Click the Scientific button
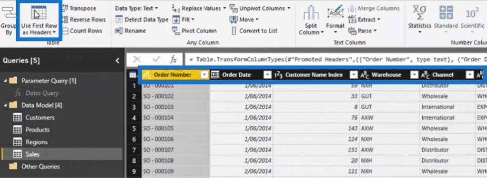The width and height of the screenshot is (487, 178). pyautogui.click(x=472, y=19)
